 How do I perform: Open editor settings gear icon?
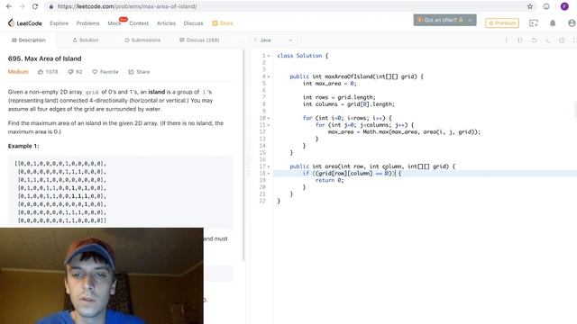pos(562,40)
